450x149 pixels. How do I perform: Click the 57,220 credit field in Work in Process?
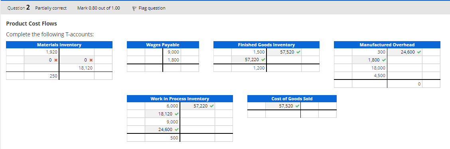pyautogui.click(x=197, y=106)
